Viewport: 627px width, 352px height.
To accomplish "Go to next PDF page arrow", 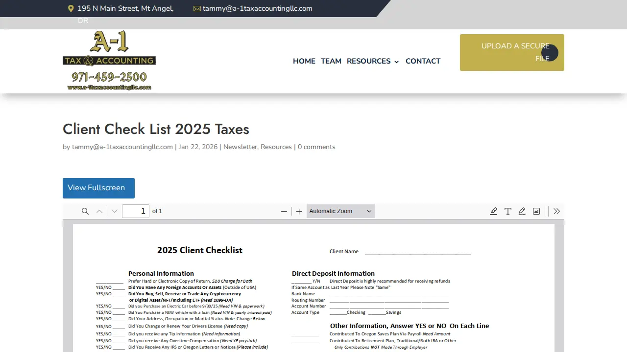I will coord(115,211).
